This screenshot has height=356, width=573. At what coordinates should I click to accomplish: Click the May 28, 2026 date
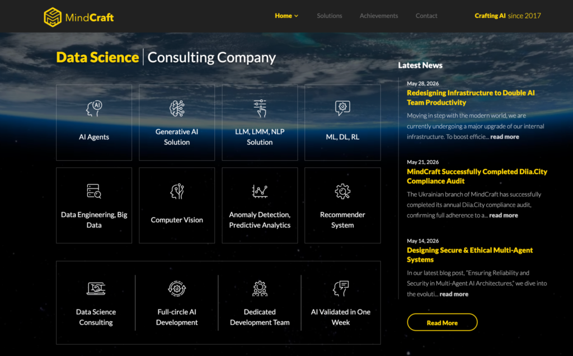423,83
